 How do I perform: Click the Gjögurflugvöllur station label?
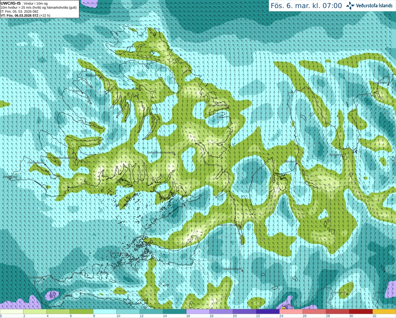click(217, 105)
